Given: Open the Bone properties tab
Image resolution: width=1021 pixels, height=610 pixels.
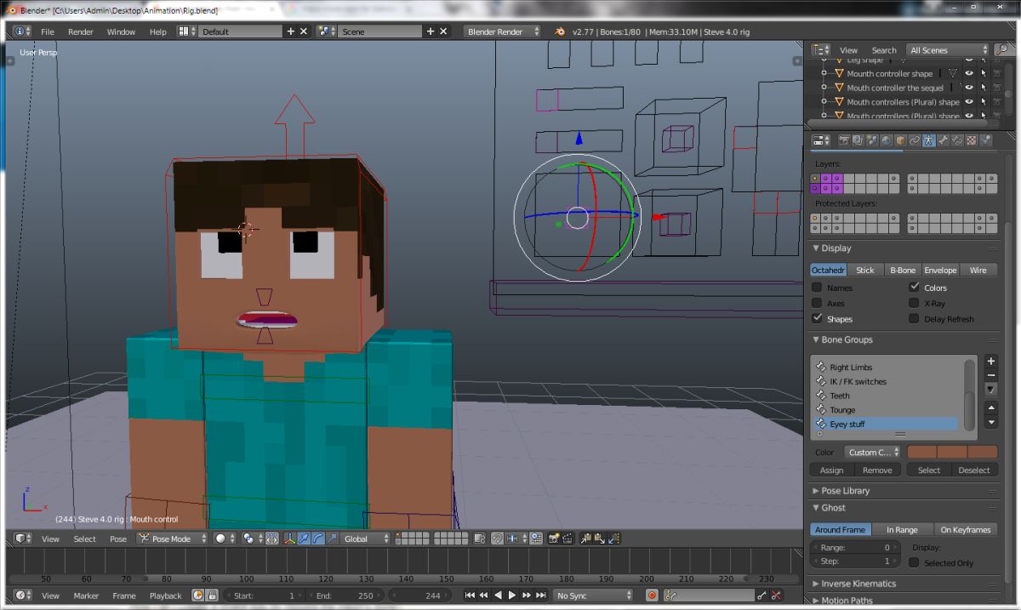Looking at the screenshot, I should (x=942, y=140).
